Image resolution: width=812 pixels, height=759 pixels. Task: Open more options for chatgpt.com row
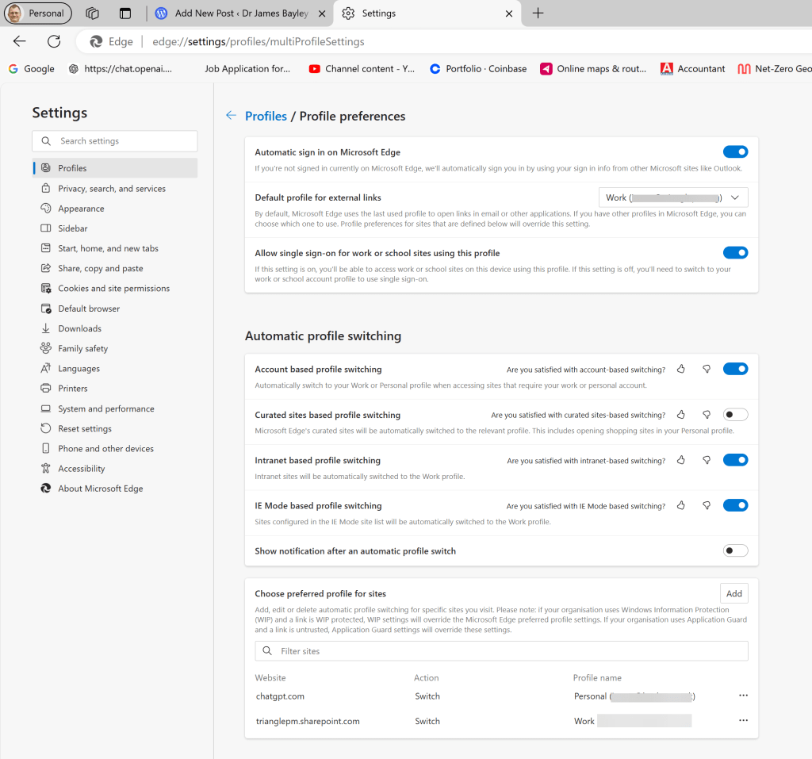[743, 696]
